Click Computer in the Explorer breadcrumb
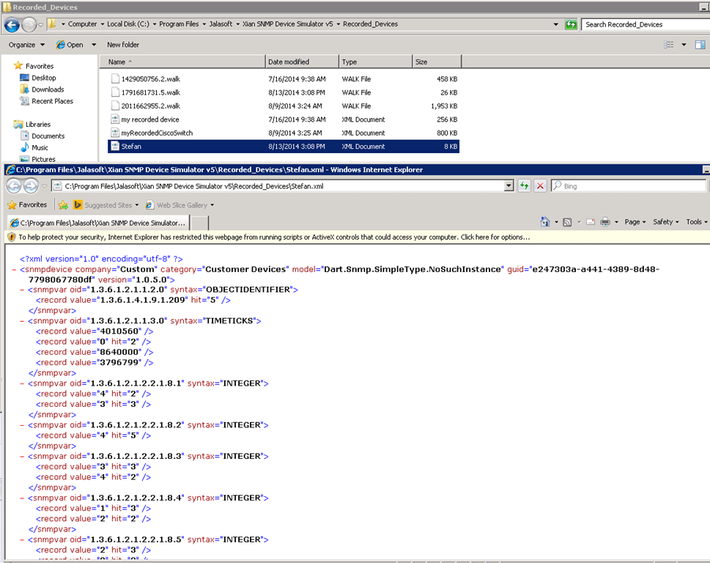710x563 pixels. 82,24
